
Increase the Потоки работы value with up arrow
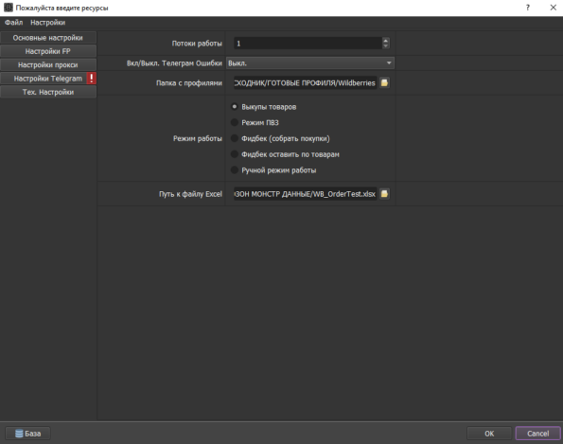point(386,40)
